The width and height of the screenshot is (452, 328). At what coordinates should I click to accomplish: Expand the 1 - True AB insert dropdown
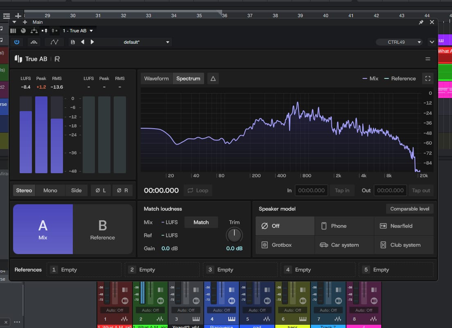78,31
